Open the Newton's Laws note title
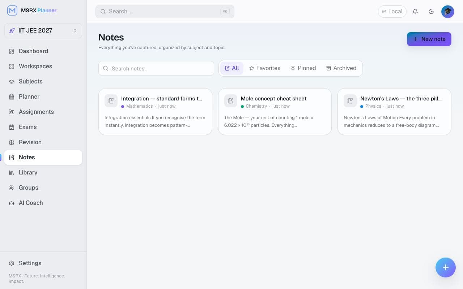463x289 pixels. tap(401, 99)
